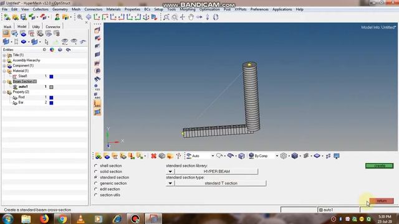Viewport: 399px width, 224px height.
Task: Click the previous view arrow icon
Action: tap(89, 17)
